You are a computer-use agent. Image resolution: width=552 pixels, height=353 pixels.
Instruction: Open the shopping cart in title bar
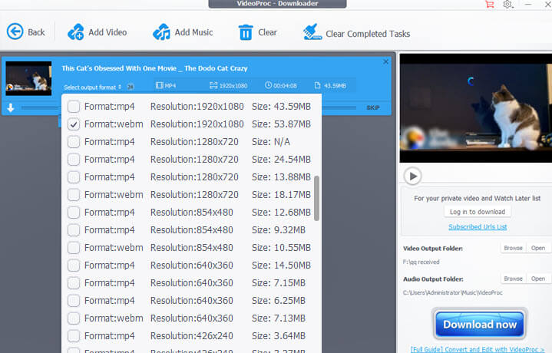pyautogui.click(x=490, y=5)
